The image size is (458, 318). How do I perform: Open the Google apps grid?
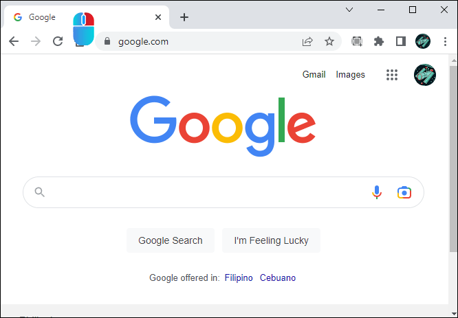392,75
